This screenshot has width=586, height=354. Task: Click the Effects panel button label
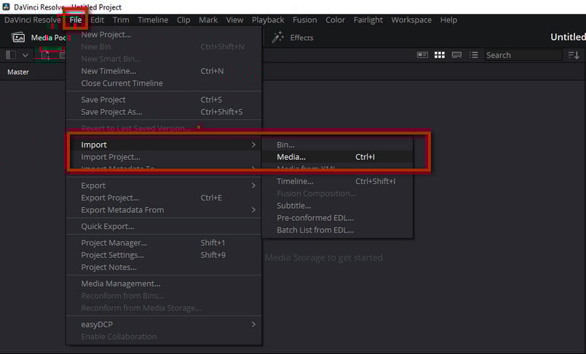301,38
